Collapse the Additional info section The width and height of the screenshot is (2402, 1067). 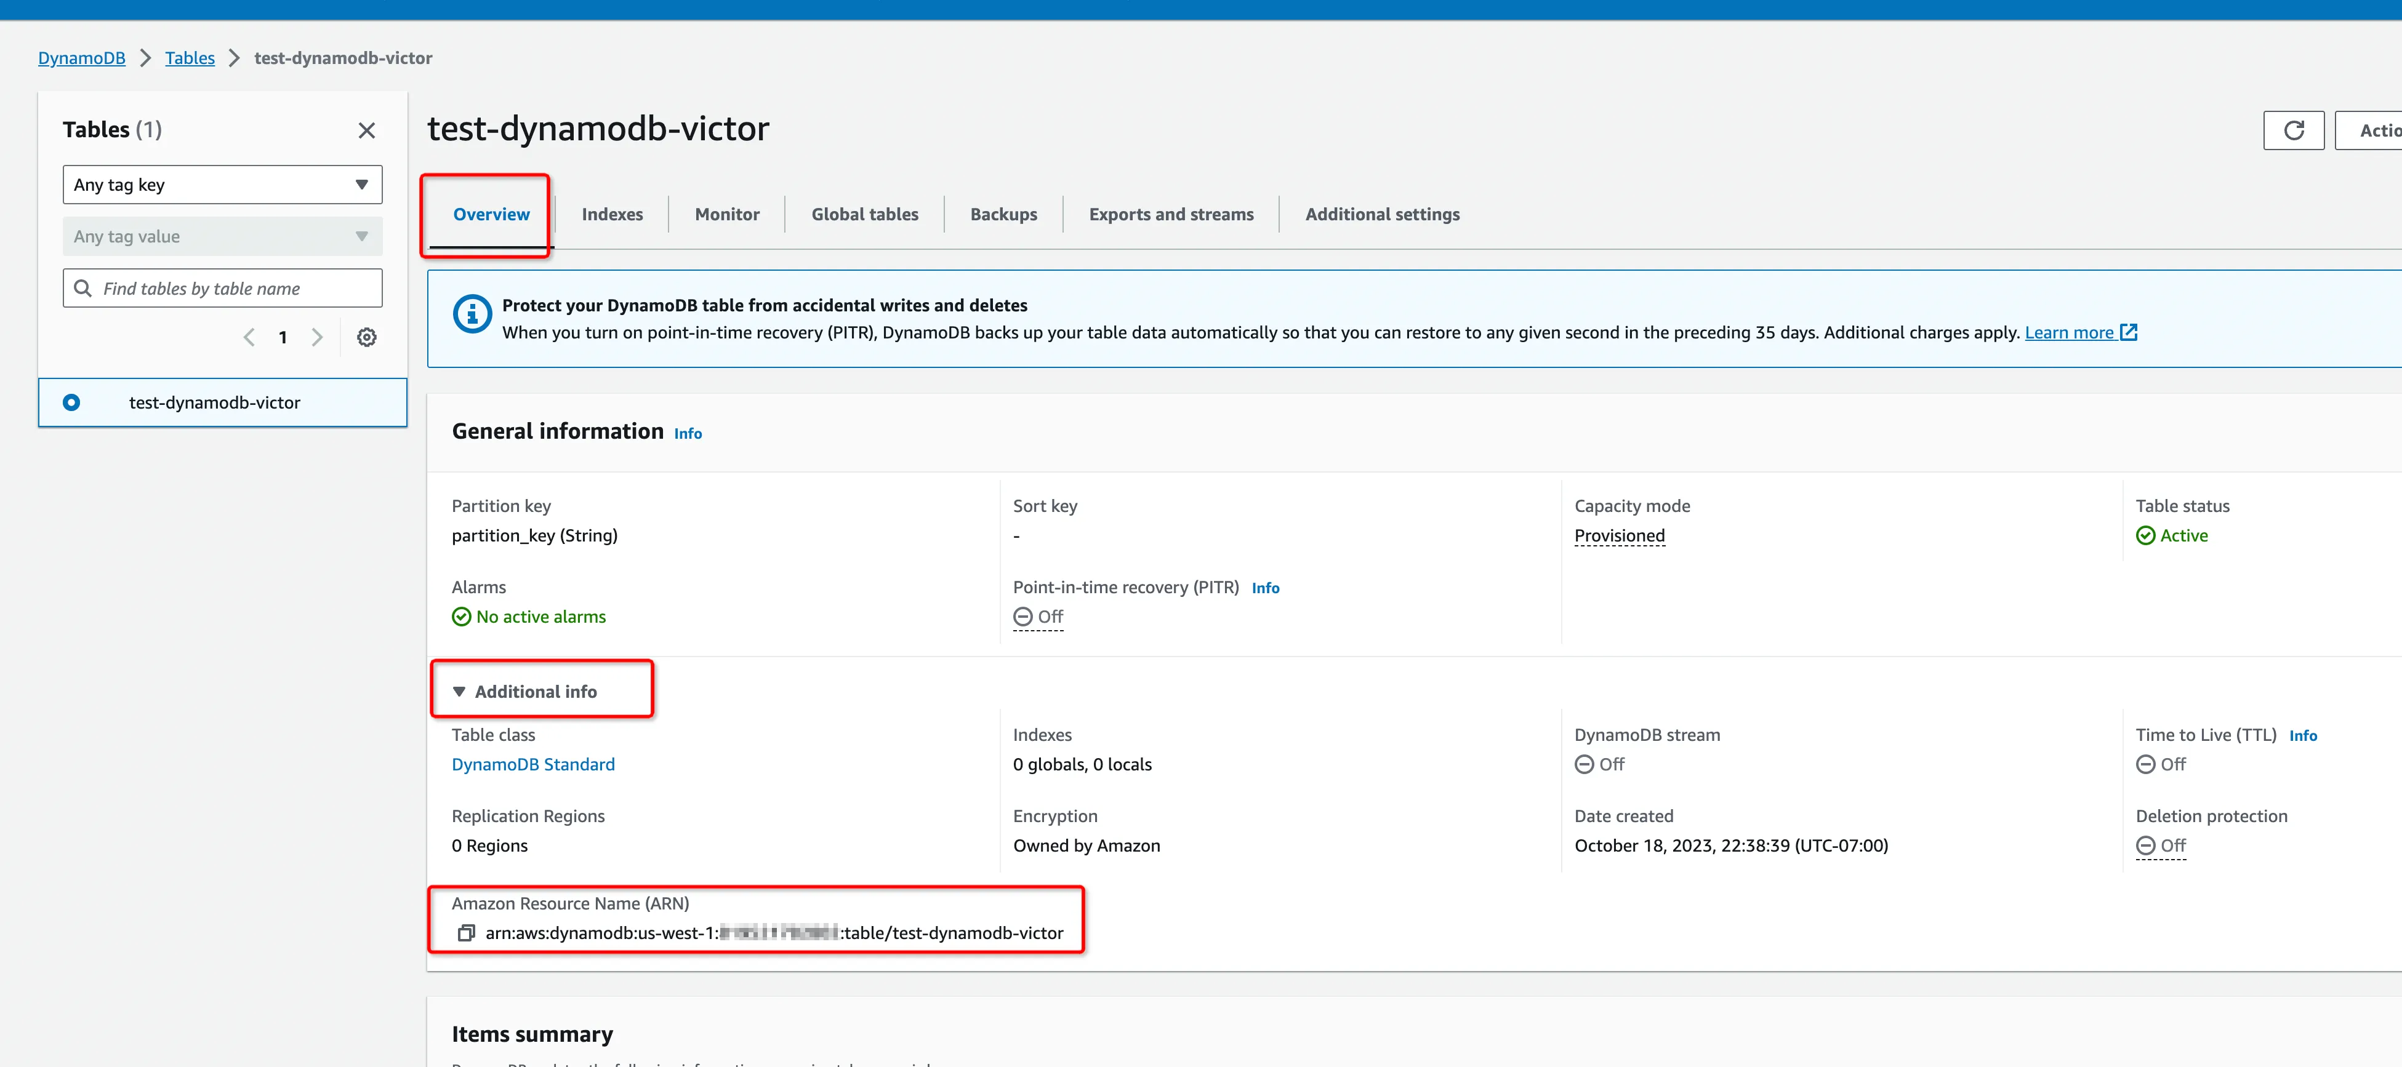click(x=525, y=692)
